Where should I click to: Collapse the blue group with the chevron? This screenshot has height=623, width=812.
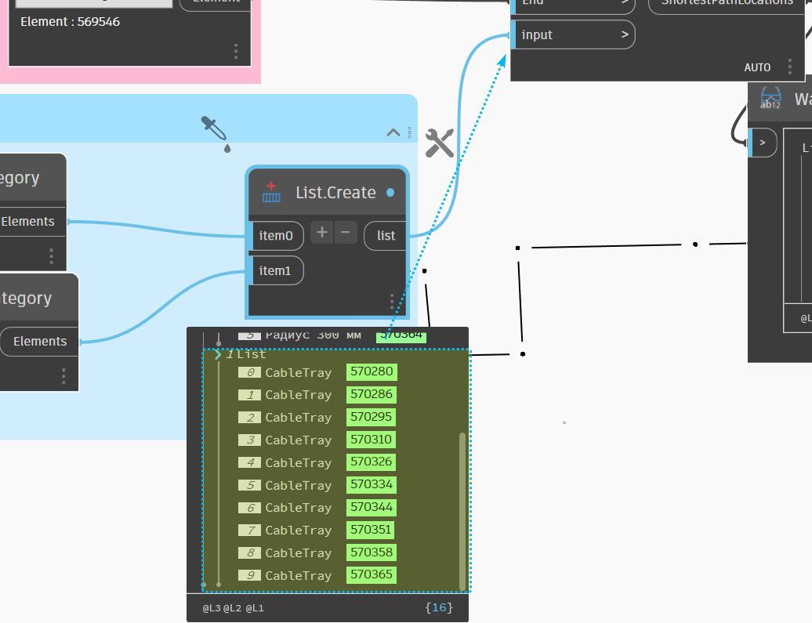(x=393, y=132)
